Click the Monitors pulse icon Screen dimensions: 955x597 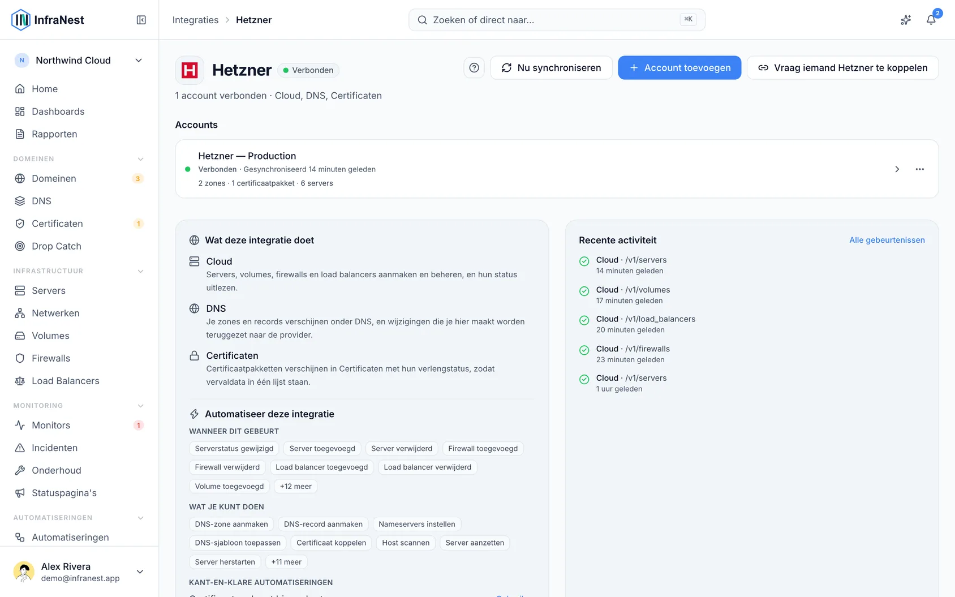tap(20, 425)
